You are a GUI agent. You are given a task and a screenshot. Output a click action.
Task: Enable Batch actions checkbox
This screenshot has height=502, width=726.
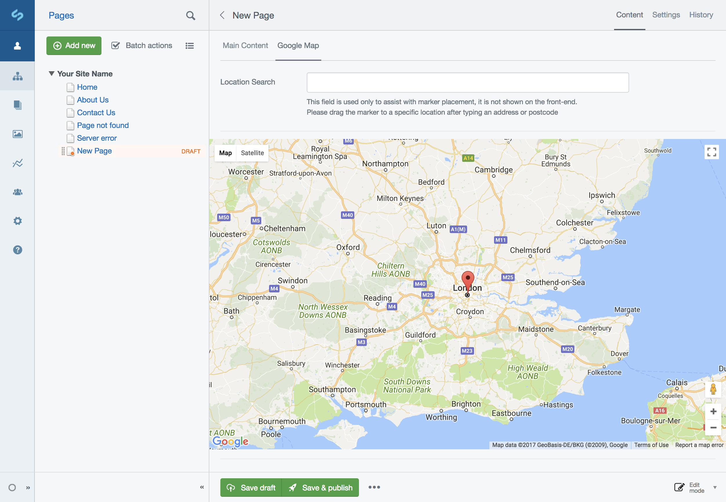[116, 46]
